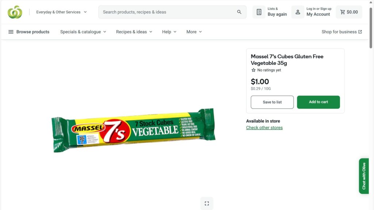Click the Save to list button

(x=272, y=102)
